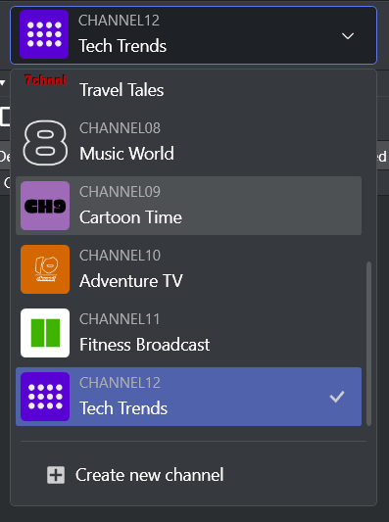This screenshot has width=389, height=522.
Task: Choose Cartoon Time from the list
Action: [x=188, y=206]
